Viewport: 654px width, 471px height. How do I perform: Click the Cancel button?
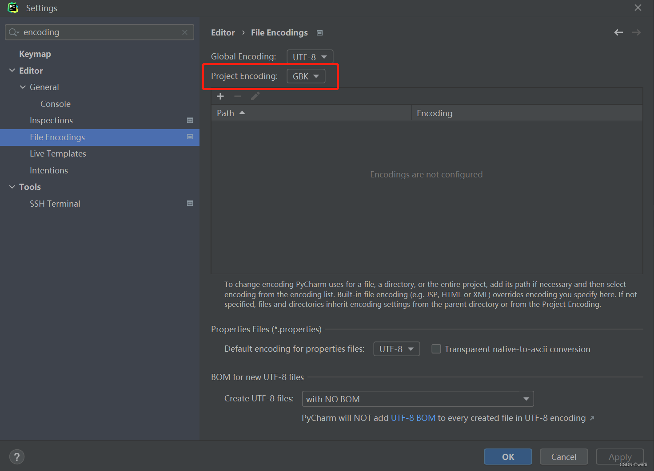564,457
